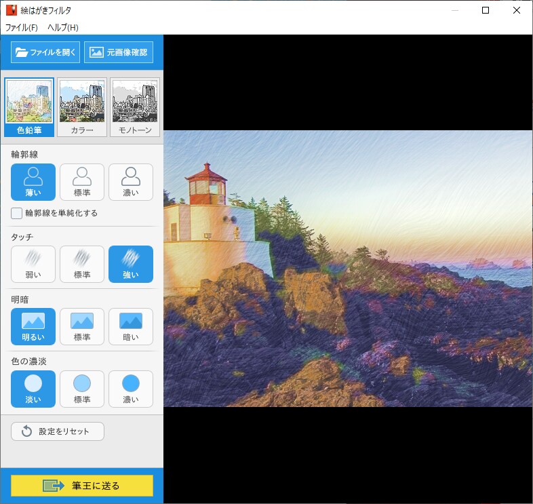The height and width of the screenshot is (504, 533).
Task: Set 明暗 to 暗い
Action: [x=131, y=326]
